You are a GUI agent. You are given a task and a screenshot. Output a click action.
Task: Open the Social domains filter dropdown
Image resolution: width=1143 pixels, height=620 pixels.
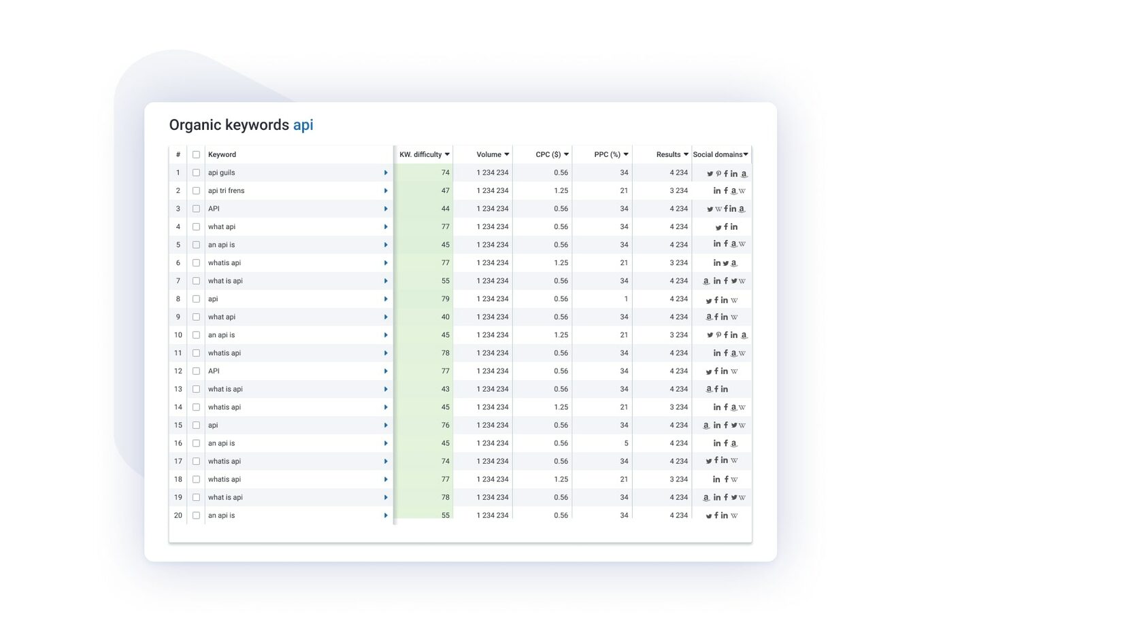pos(746,154)
